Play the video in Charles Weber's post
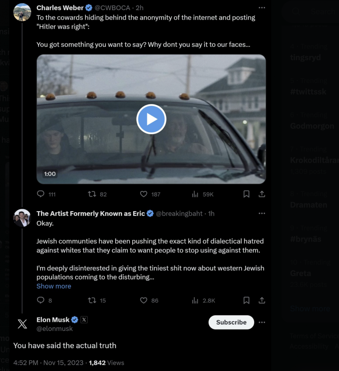 [151, 119]
